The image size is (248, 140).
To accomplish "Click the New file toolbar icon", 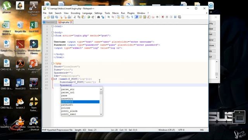I will pos(45,17).
